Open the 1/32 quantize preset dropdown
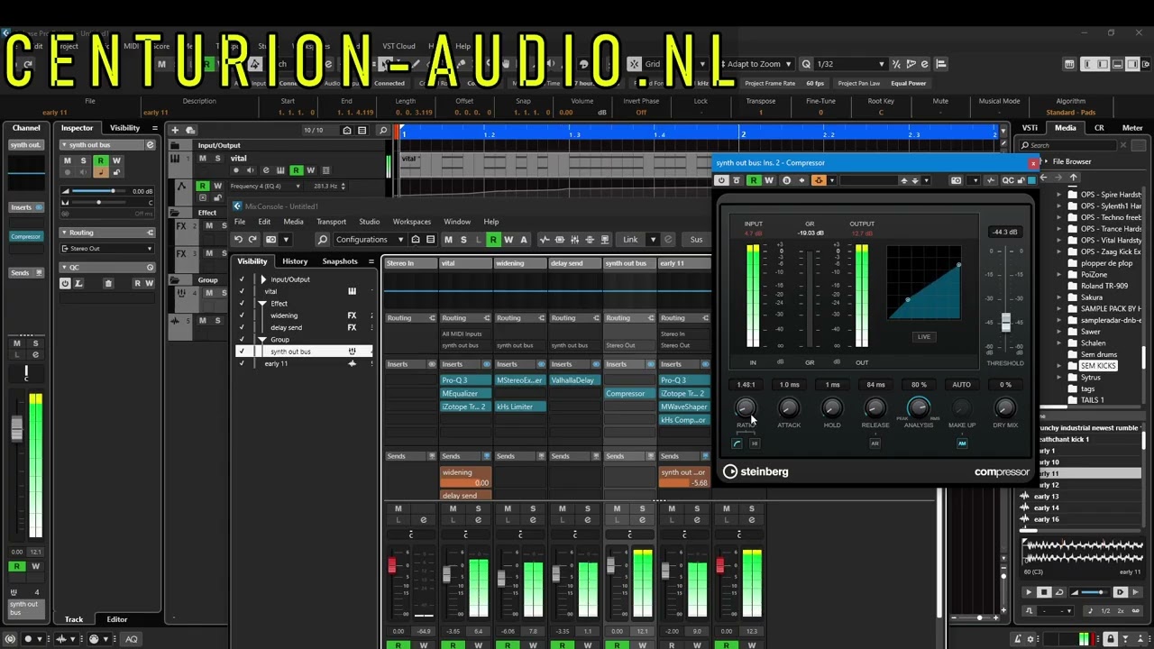Viewport: 1154px width, 649px height. (850, 64)
